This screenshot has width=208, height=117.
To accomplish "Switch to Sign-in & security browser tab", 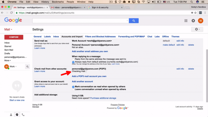I will coord(106,7).
